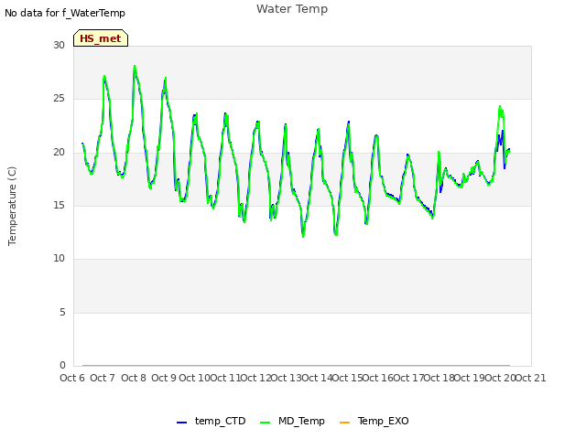Click the y-axis label 20
Viewport: 586px width, 439px height.
coord(59,152)
